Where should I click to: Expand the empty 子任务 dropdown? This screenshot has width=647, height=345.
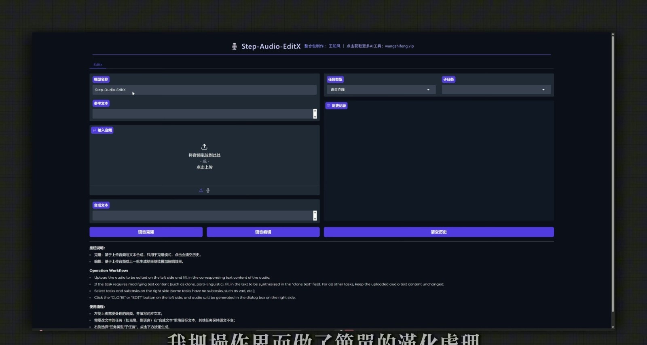[x=496, y=90]
